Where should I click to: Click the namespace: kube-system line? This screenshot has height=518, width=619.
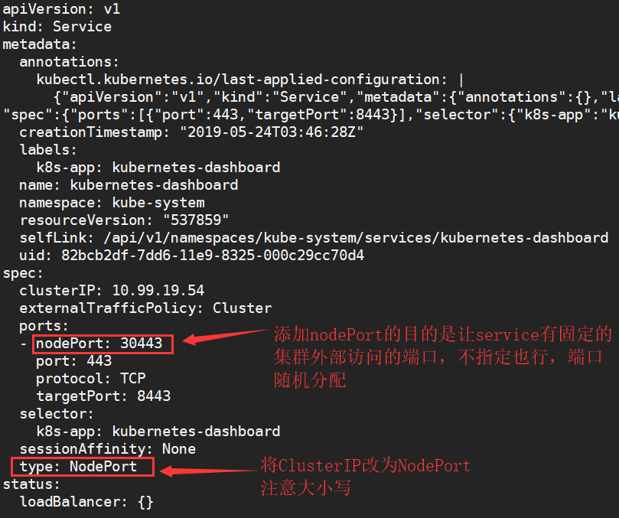pyautogui.click(x=112, y=203)
